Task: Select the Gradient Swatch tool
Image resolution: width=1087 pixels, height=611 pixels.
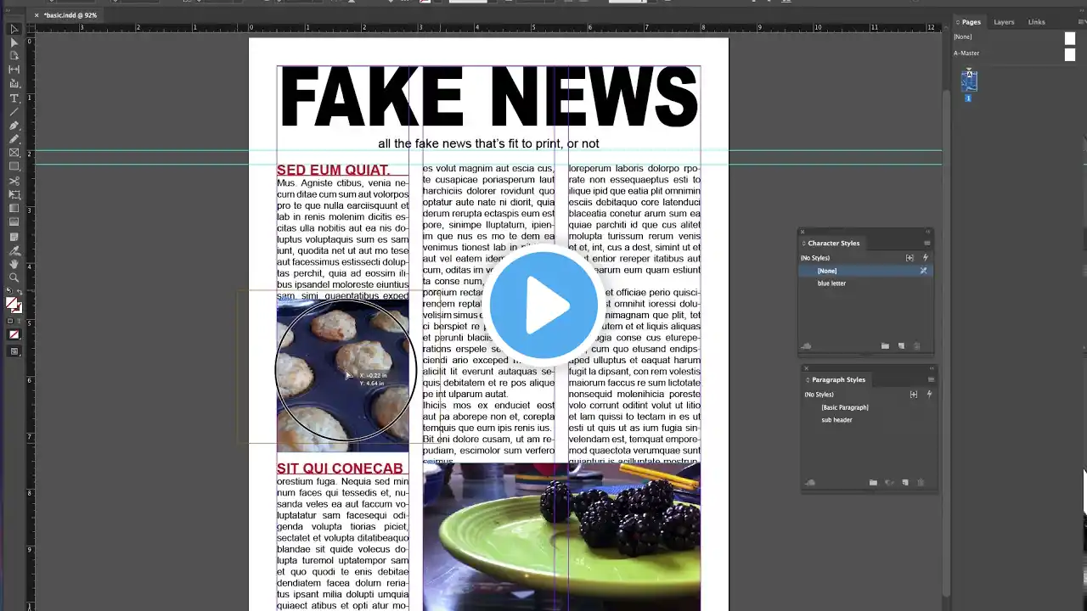Action: pyautogui.click(x=14, y=208)
